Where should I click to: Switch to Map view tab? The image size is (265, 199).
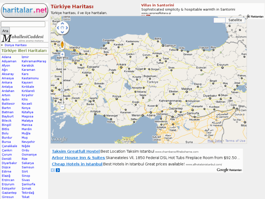tap(219, 20)
